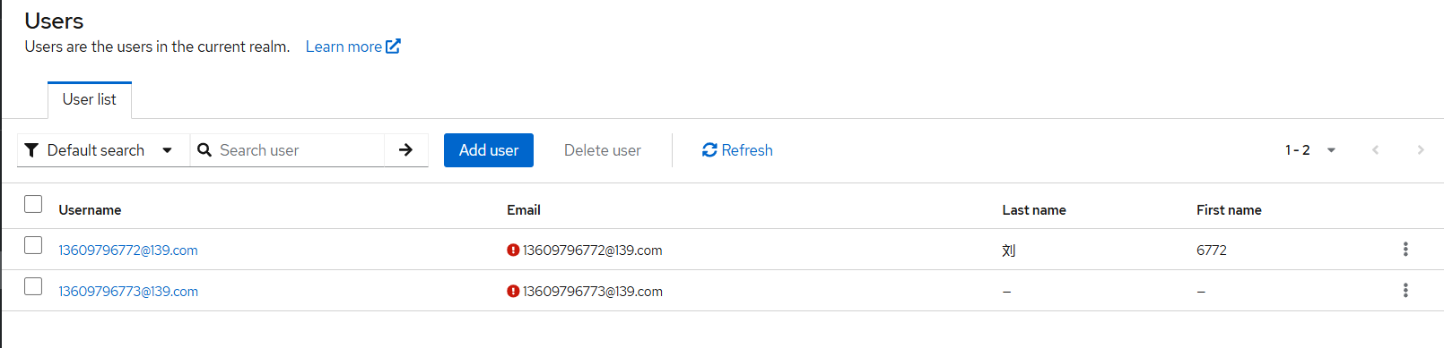Go to next page arrow

point(1421,150)
